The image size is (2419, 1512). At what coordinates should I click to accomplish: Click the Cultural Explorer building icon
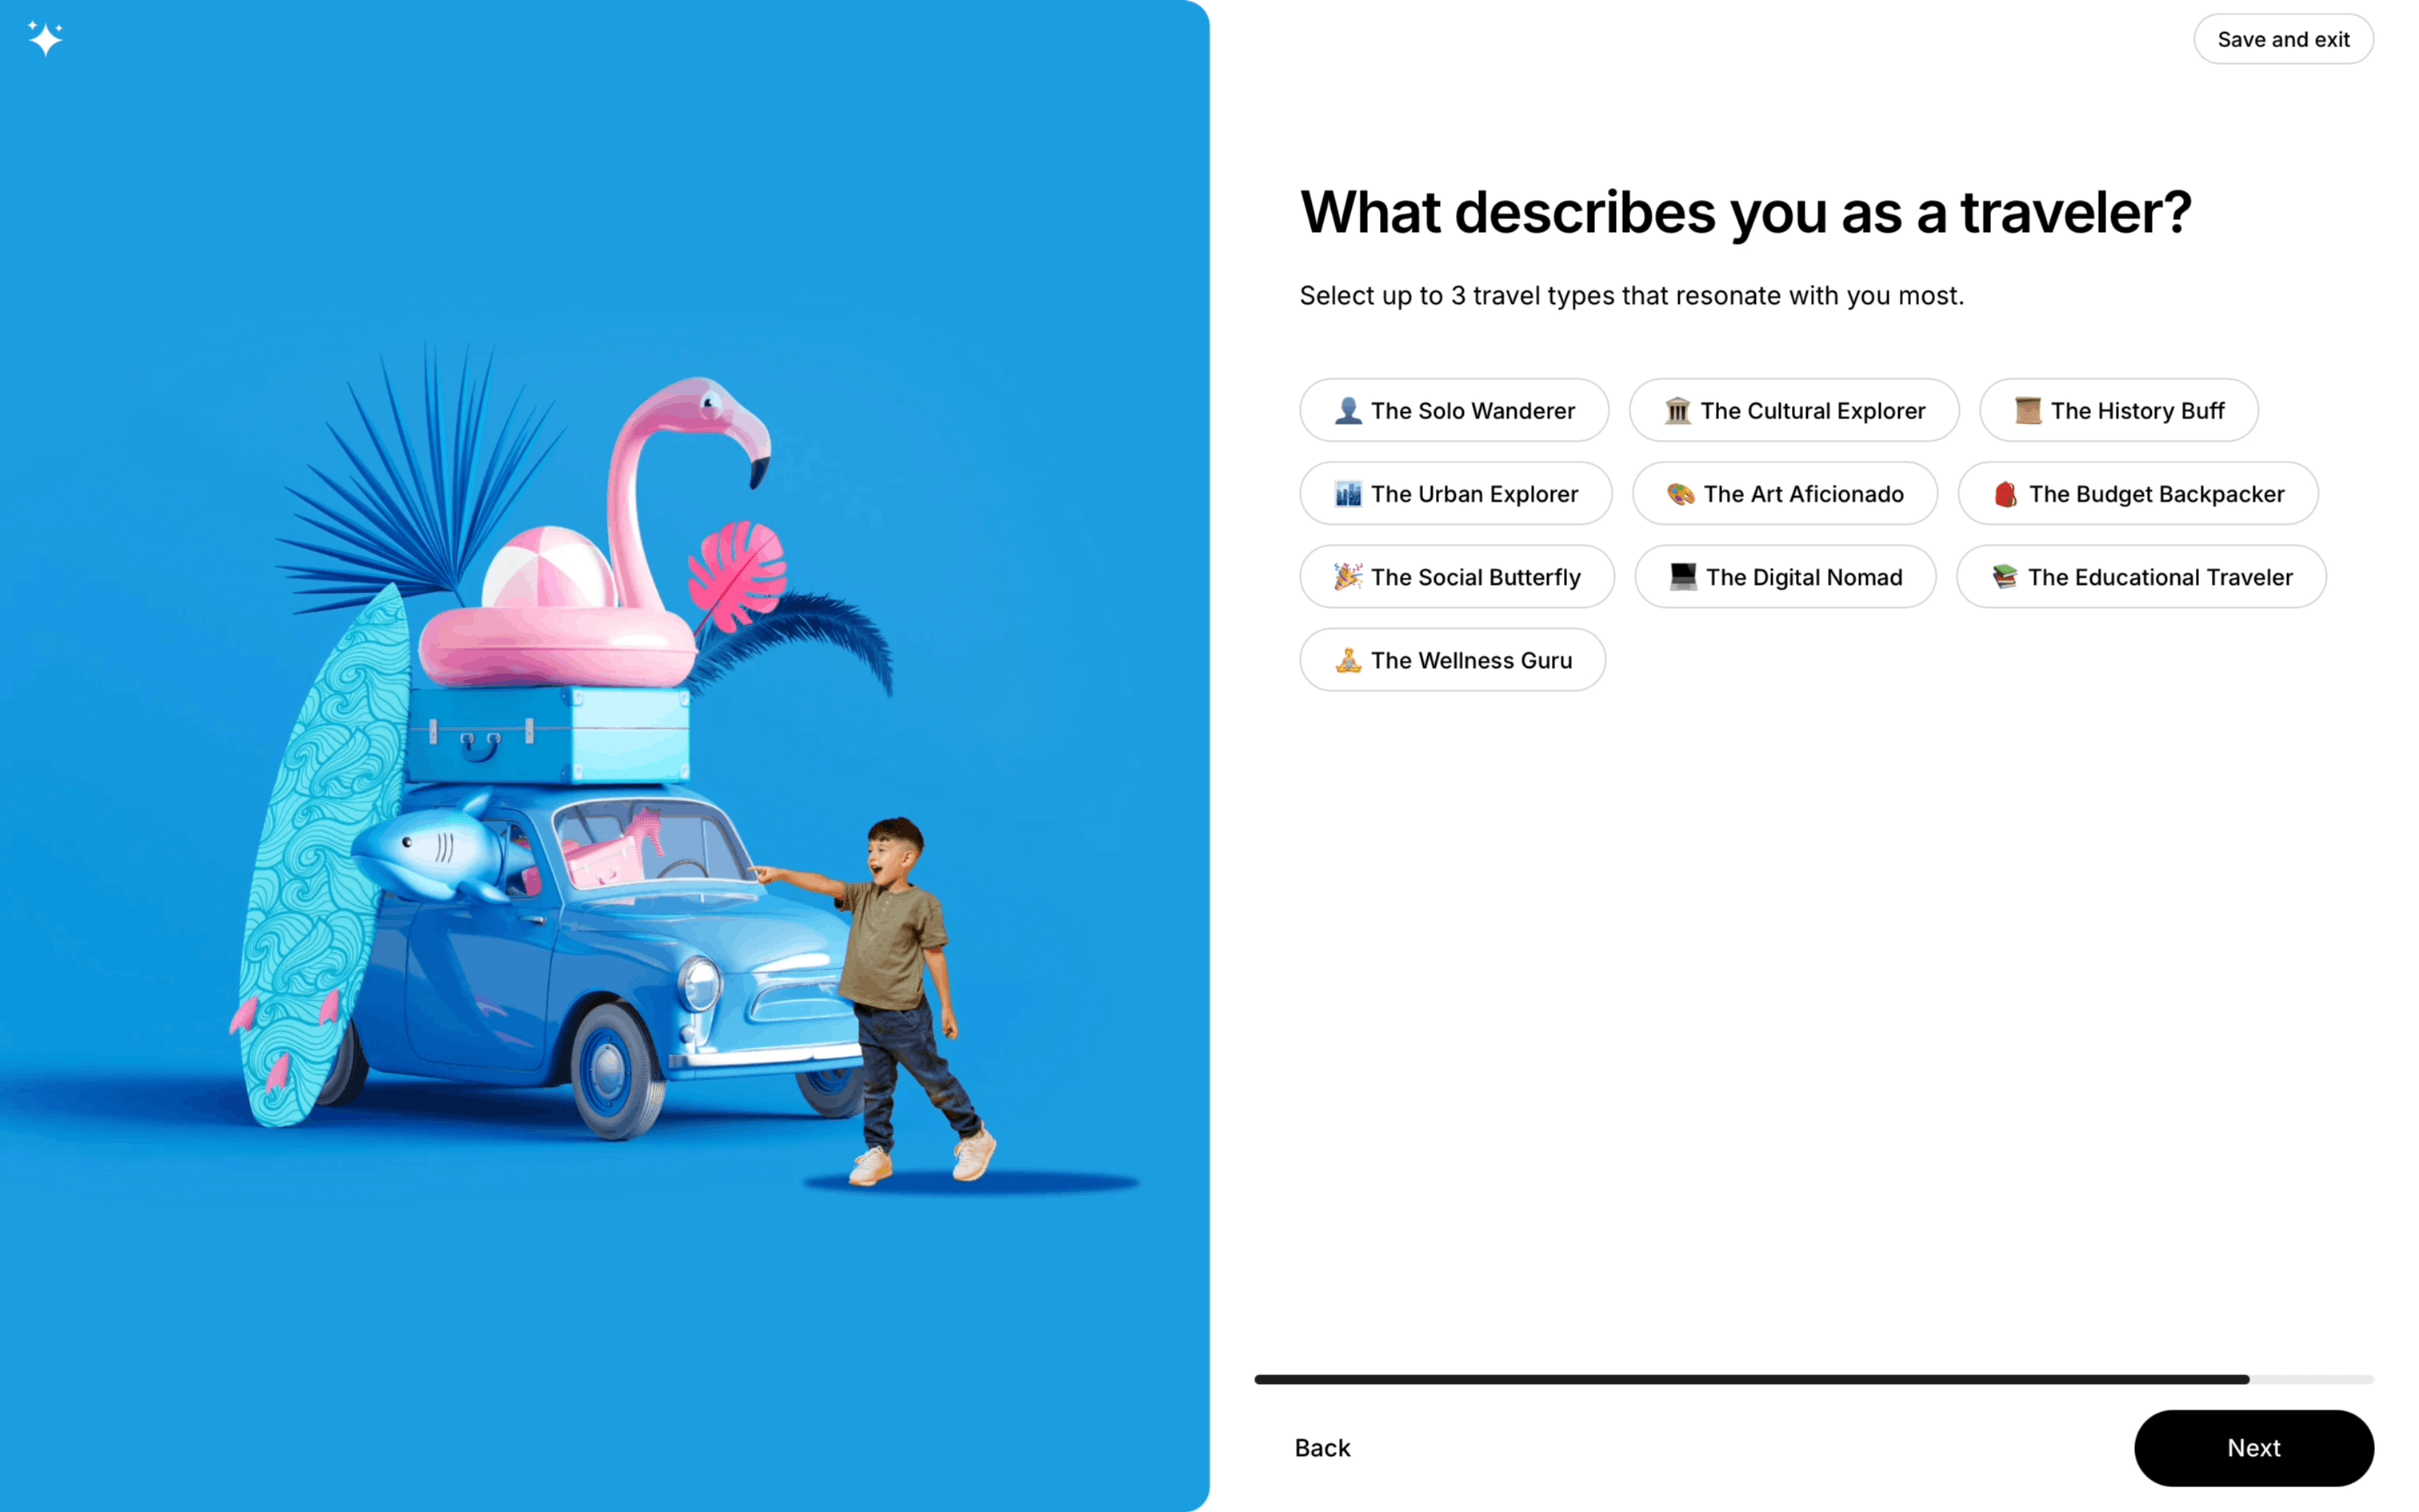pyautogui.click(x=1677, y=411)
